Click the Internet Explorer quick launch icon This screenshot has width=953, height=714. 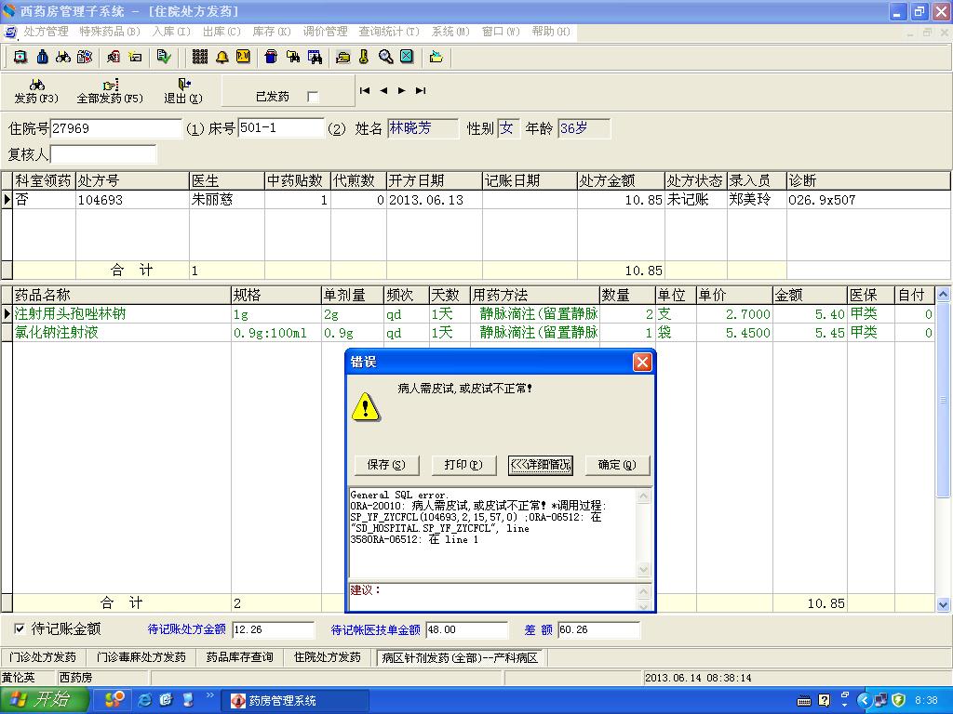[x=144, y=700]
